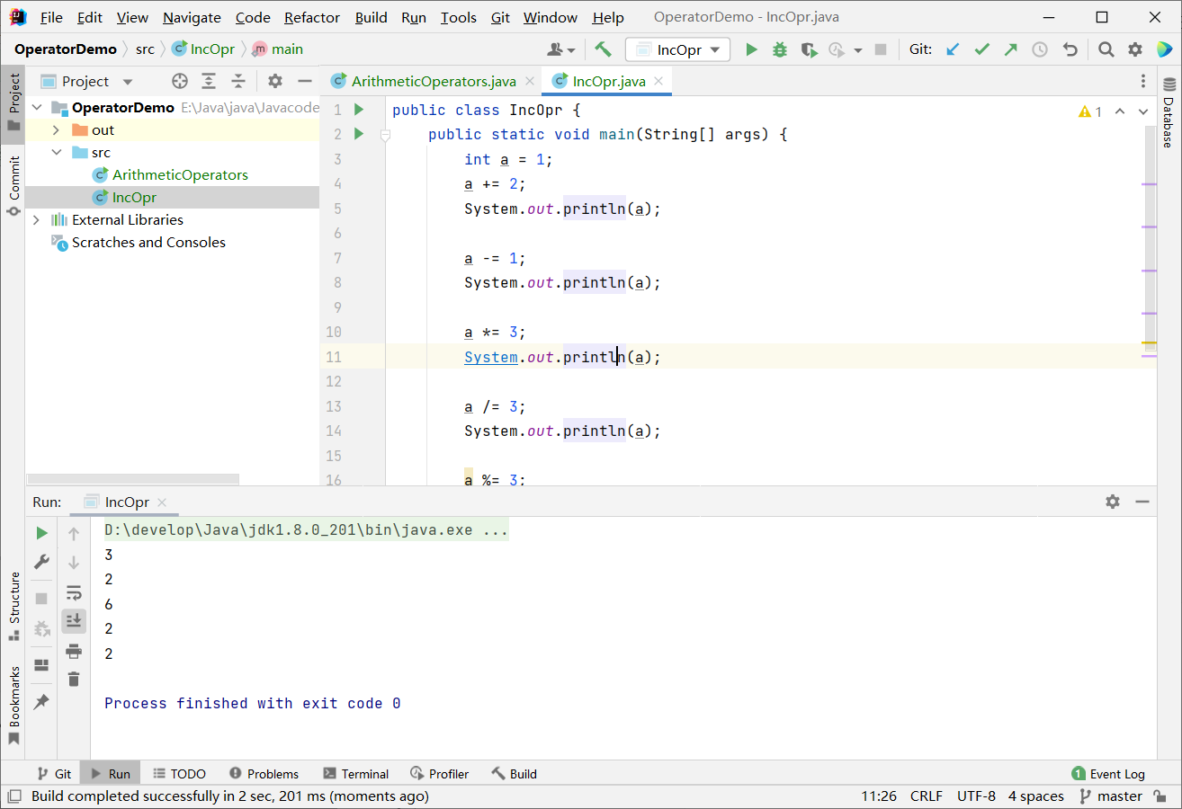Open the Database side tool window
Viewport: 1182px width, 809px height.
point(1169,112)
